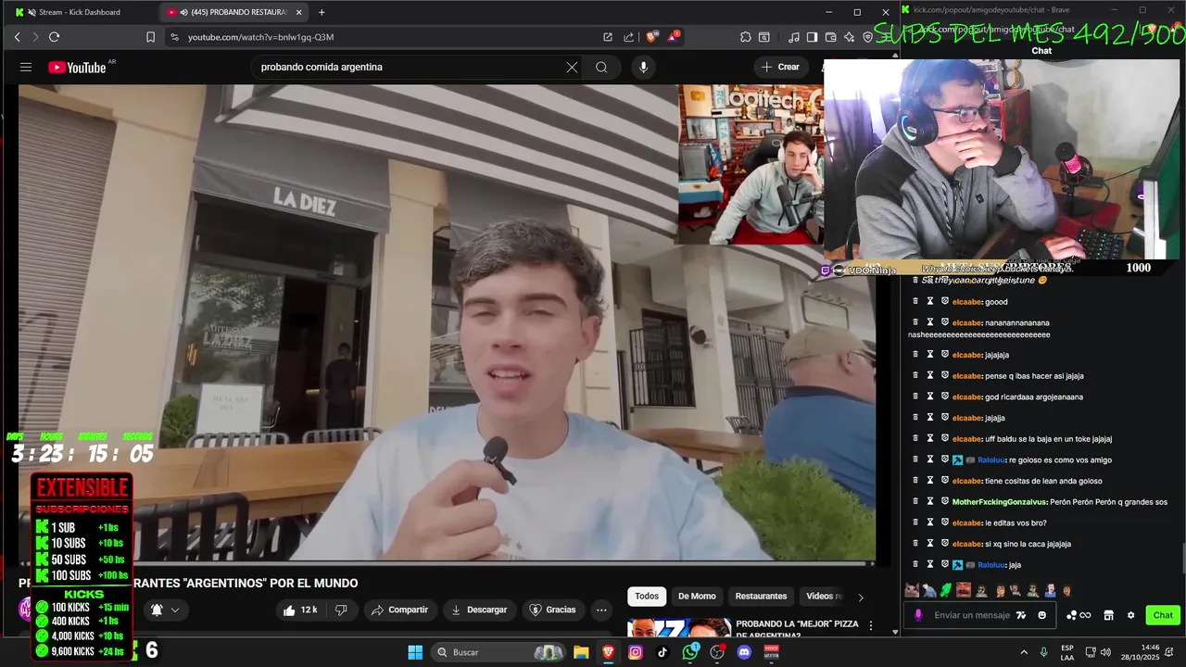Open the browser extensions puzzle icon
1186x667 pixels.
click(746, 37)
